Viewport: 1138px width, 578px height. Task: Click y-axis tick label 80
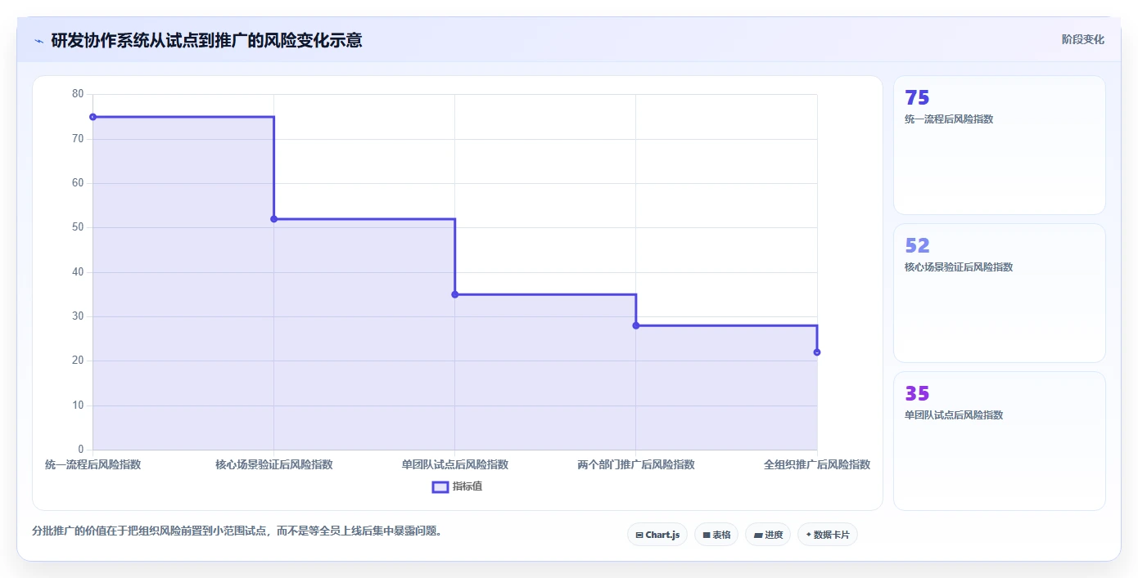coord(78,94)
